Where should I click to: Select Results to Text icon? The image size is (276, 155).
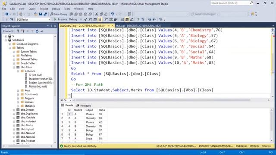coord(122,19)
